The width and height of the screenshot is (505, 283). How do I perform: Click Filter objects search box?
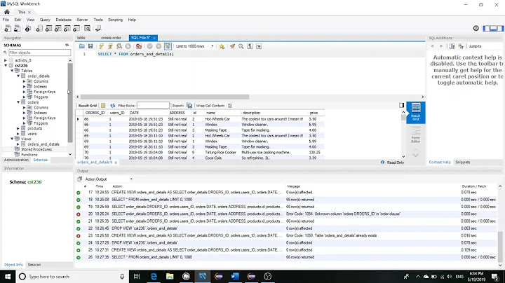39,53
